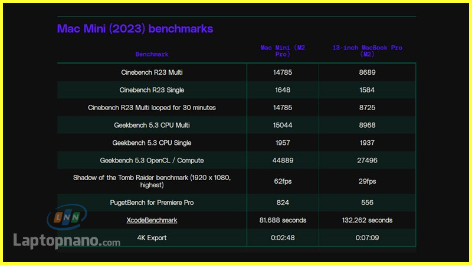Click the Shadow of the Tomb Raider benchmark label

[152, 181]
